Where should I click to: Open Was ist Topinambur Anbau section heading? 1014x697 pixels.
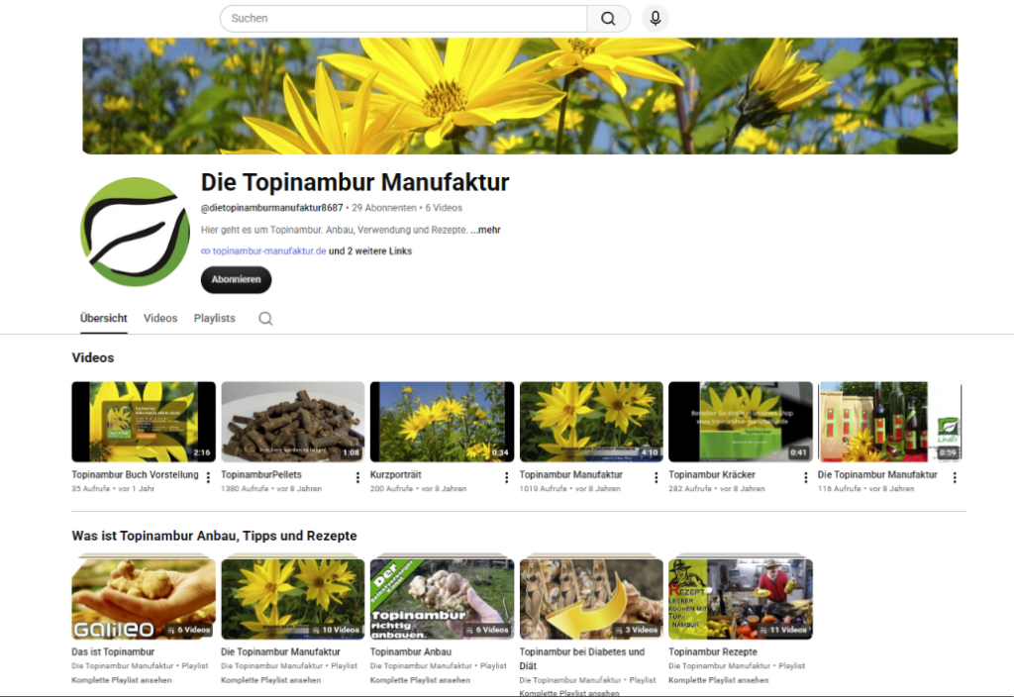(214, 536)
